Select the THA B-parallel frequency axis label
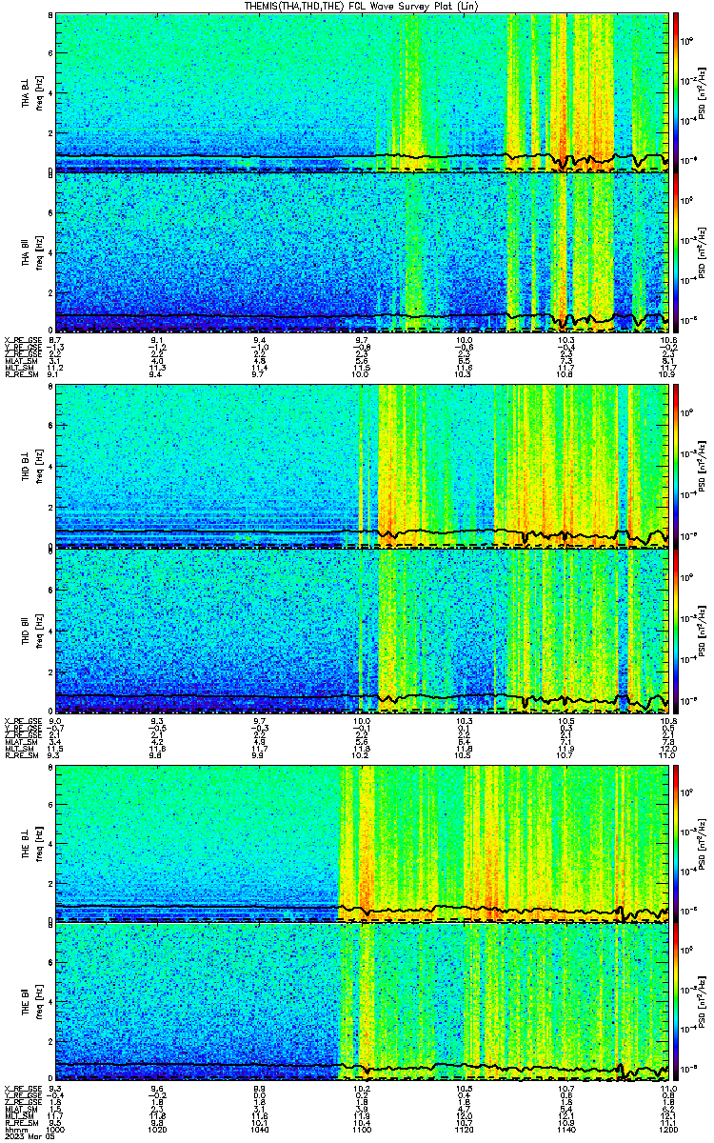The height and width of the screenshot is (1143, 714). point(34,252)
